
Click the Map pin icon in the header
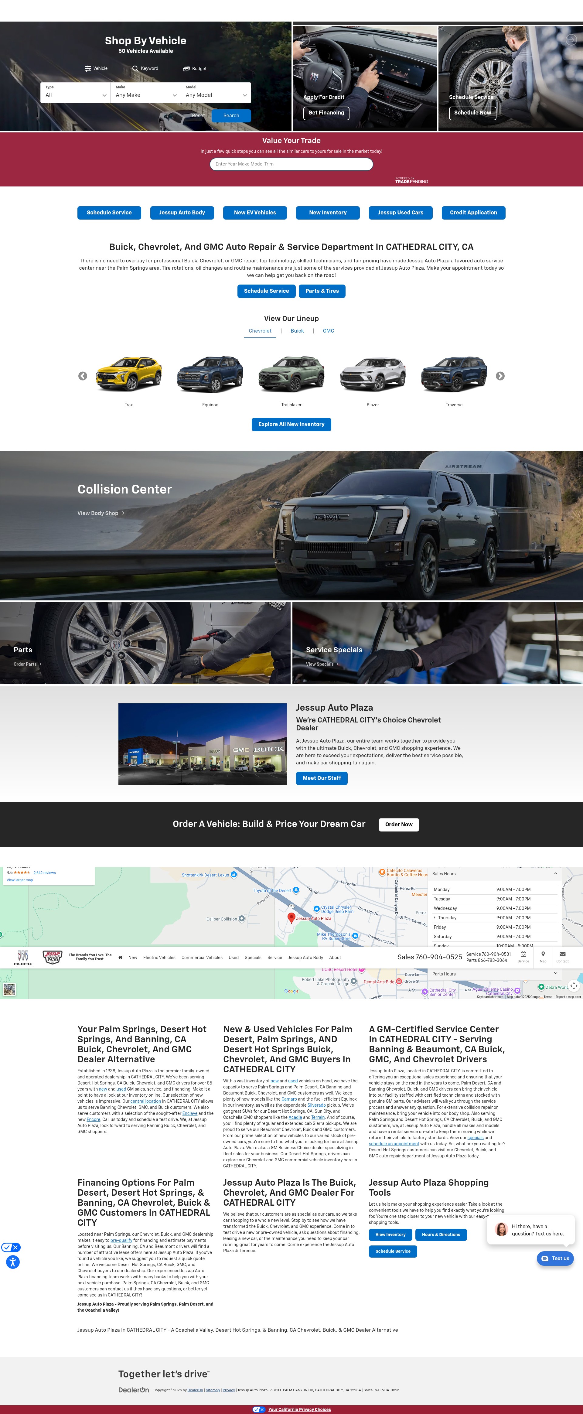(543, 954)
